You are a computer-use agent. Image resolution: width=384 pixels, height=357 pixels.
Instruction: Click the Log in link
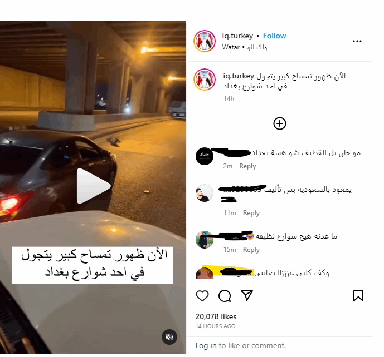coord(206,345)
